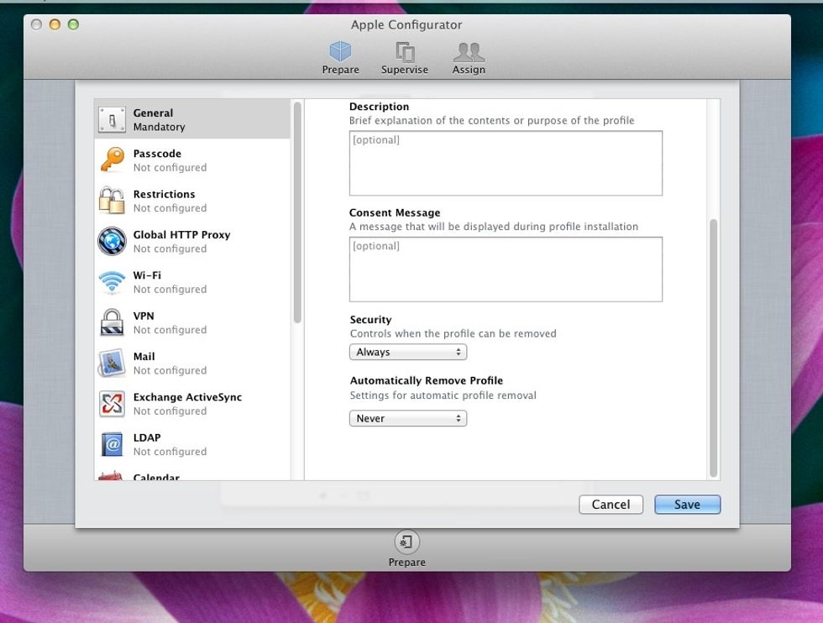Choose the Restrictions payload label
Image resolution: width=823 pixels, height=623 pixels.
pyautogui.click(x=164, y=194)
